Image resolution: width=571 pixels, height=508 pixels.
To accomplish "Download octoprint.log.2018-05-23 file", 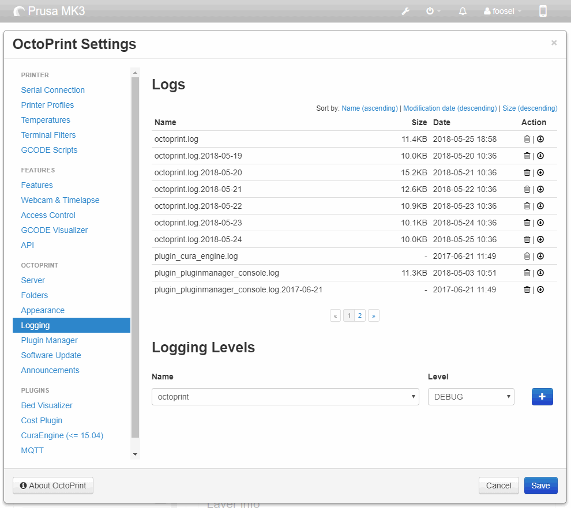I will pyautogui.click(x=540, y=223).
